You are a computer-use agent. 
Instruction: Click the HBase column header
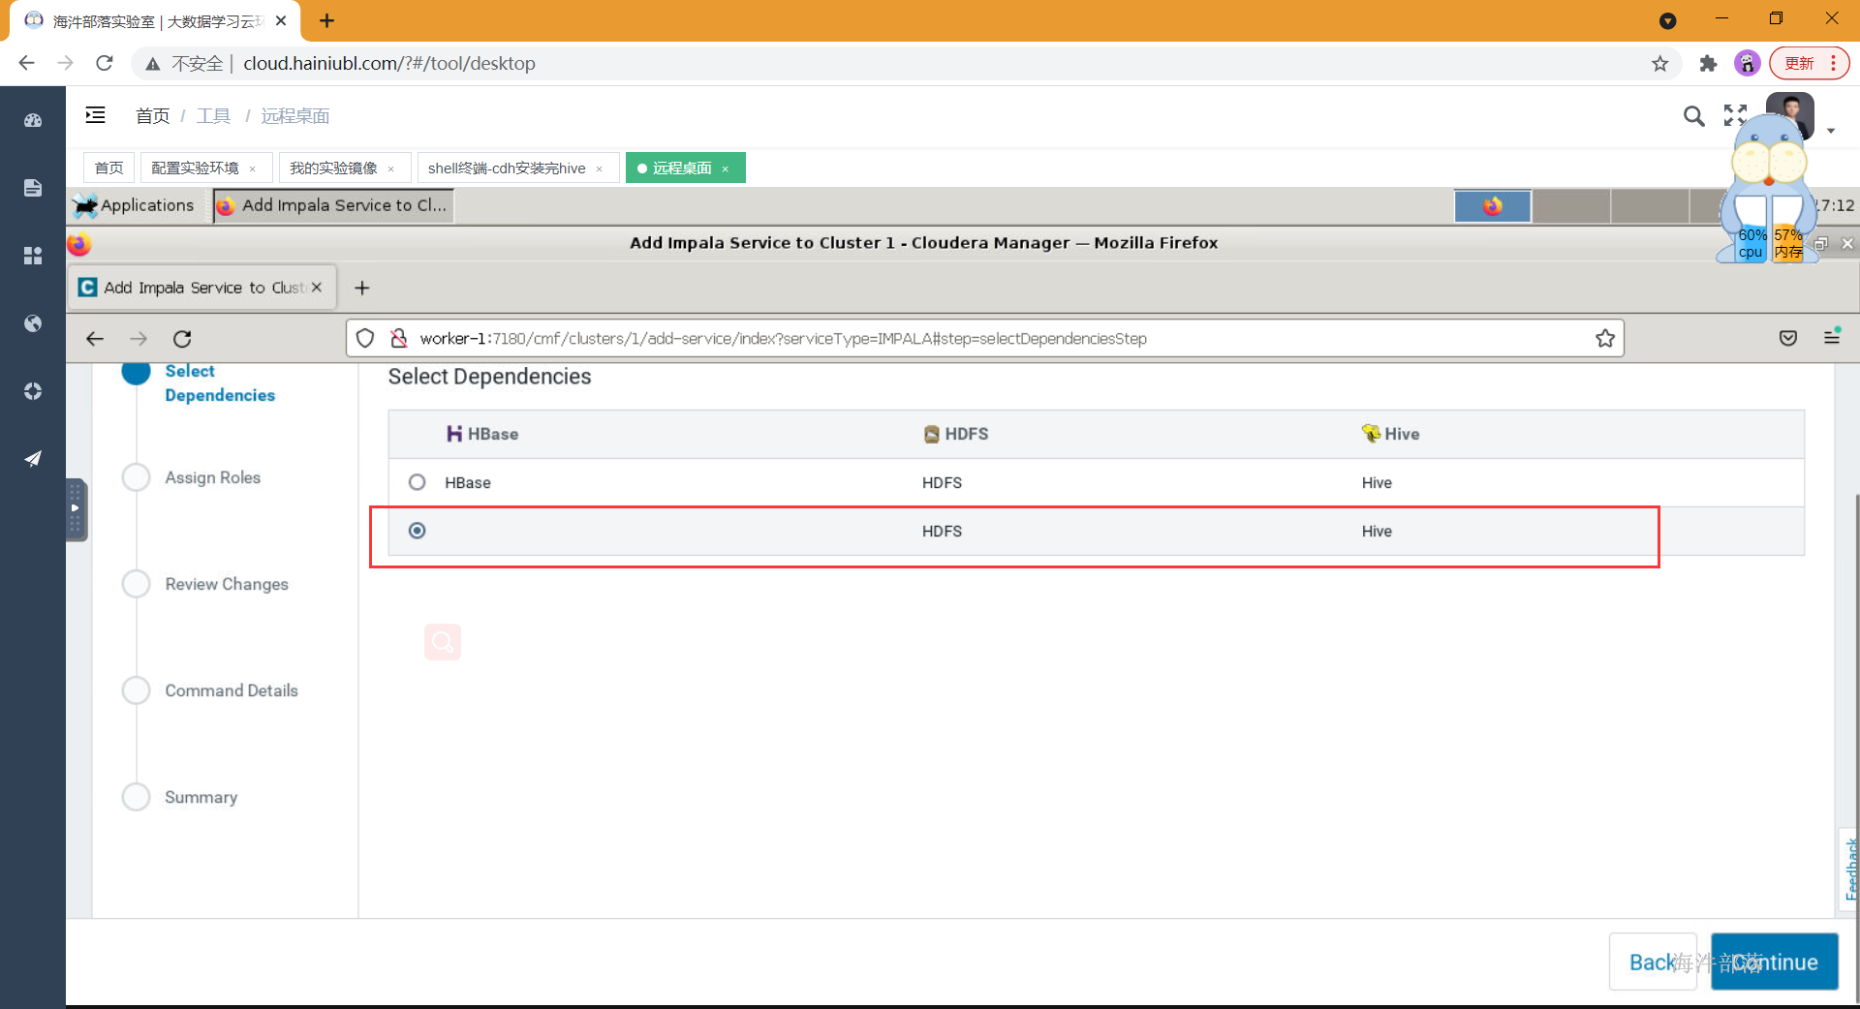tap(482, 434)
